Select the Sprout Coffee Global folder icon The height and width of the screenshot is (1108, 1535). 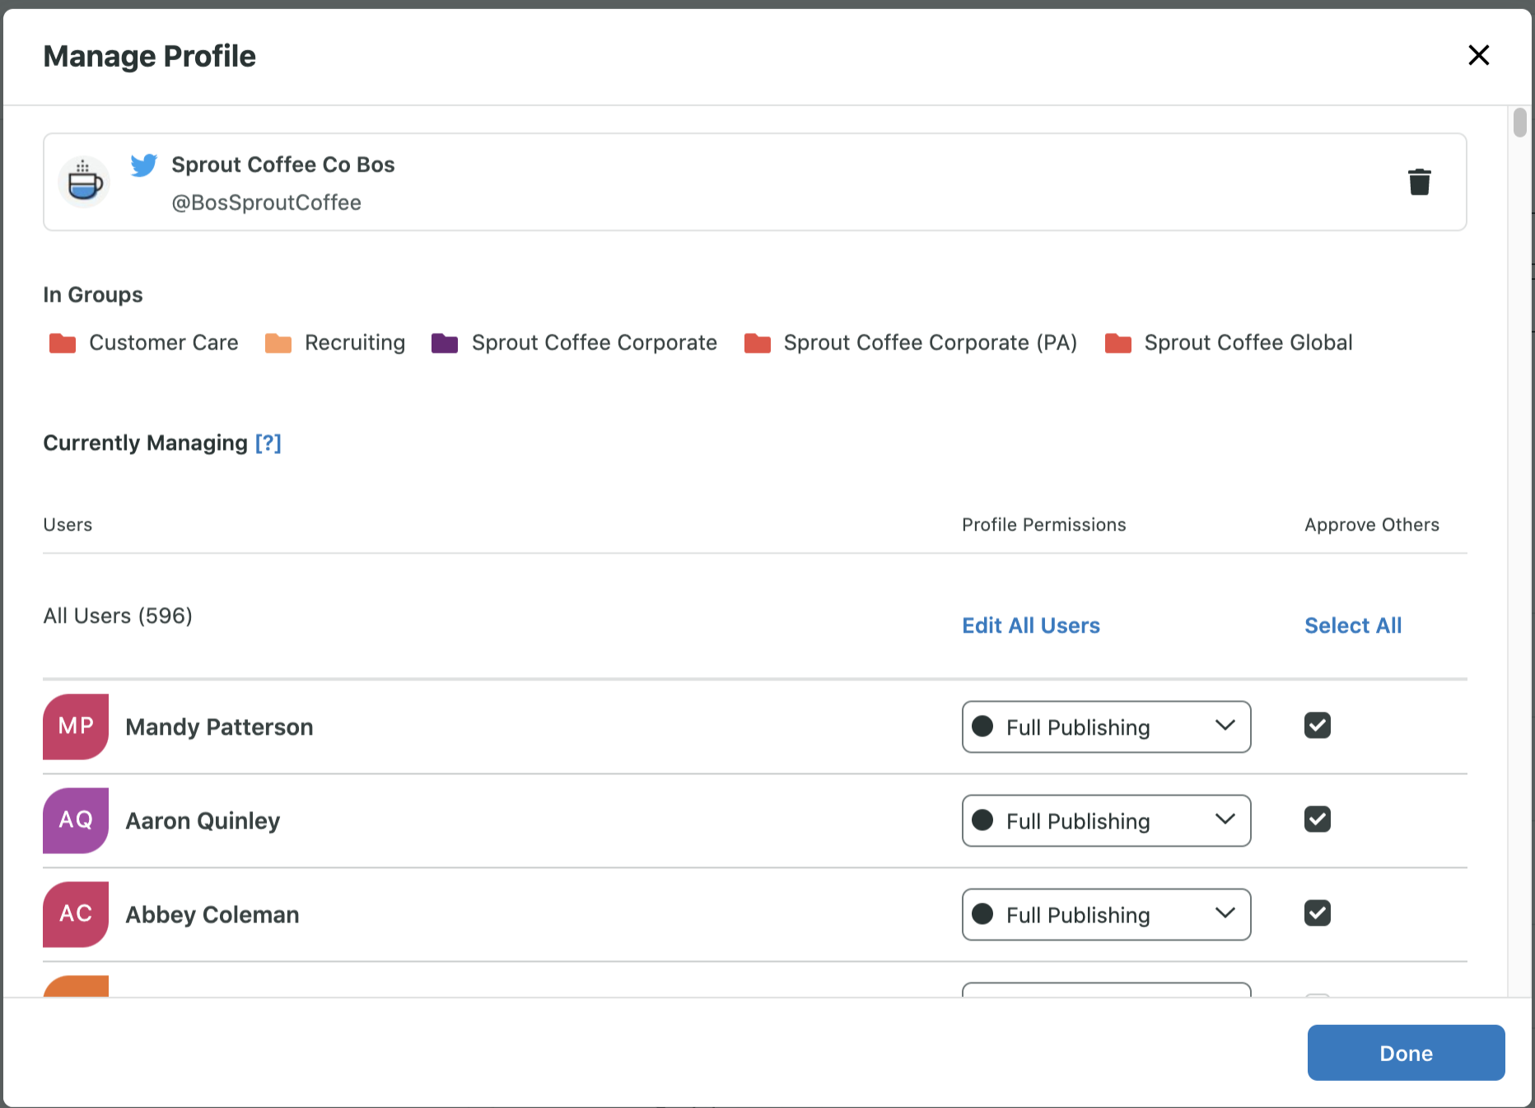[x=1118, y=342]
